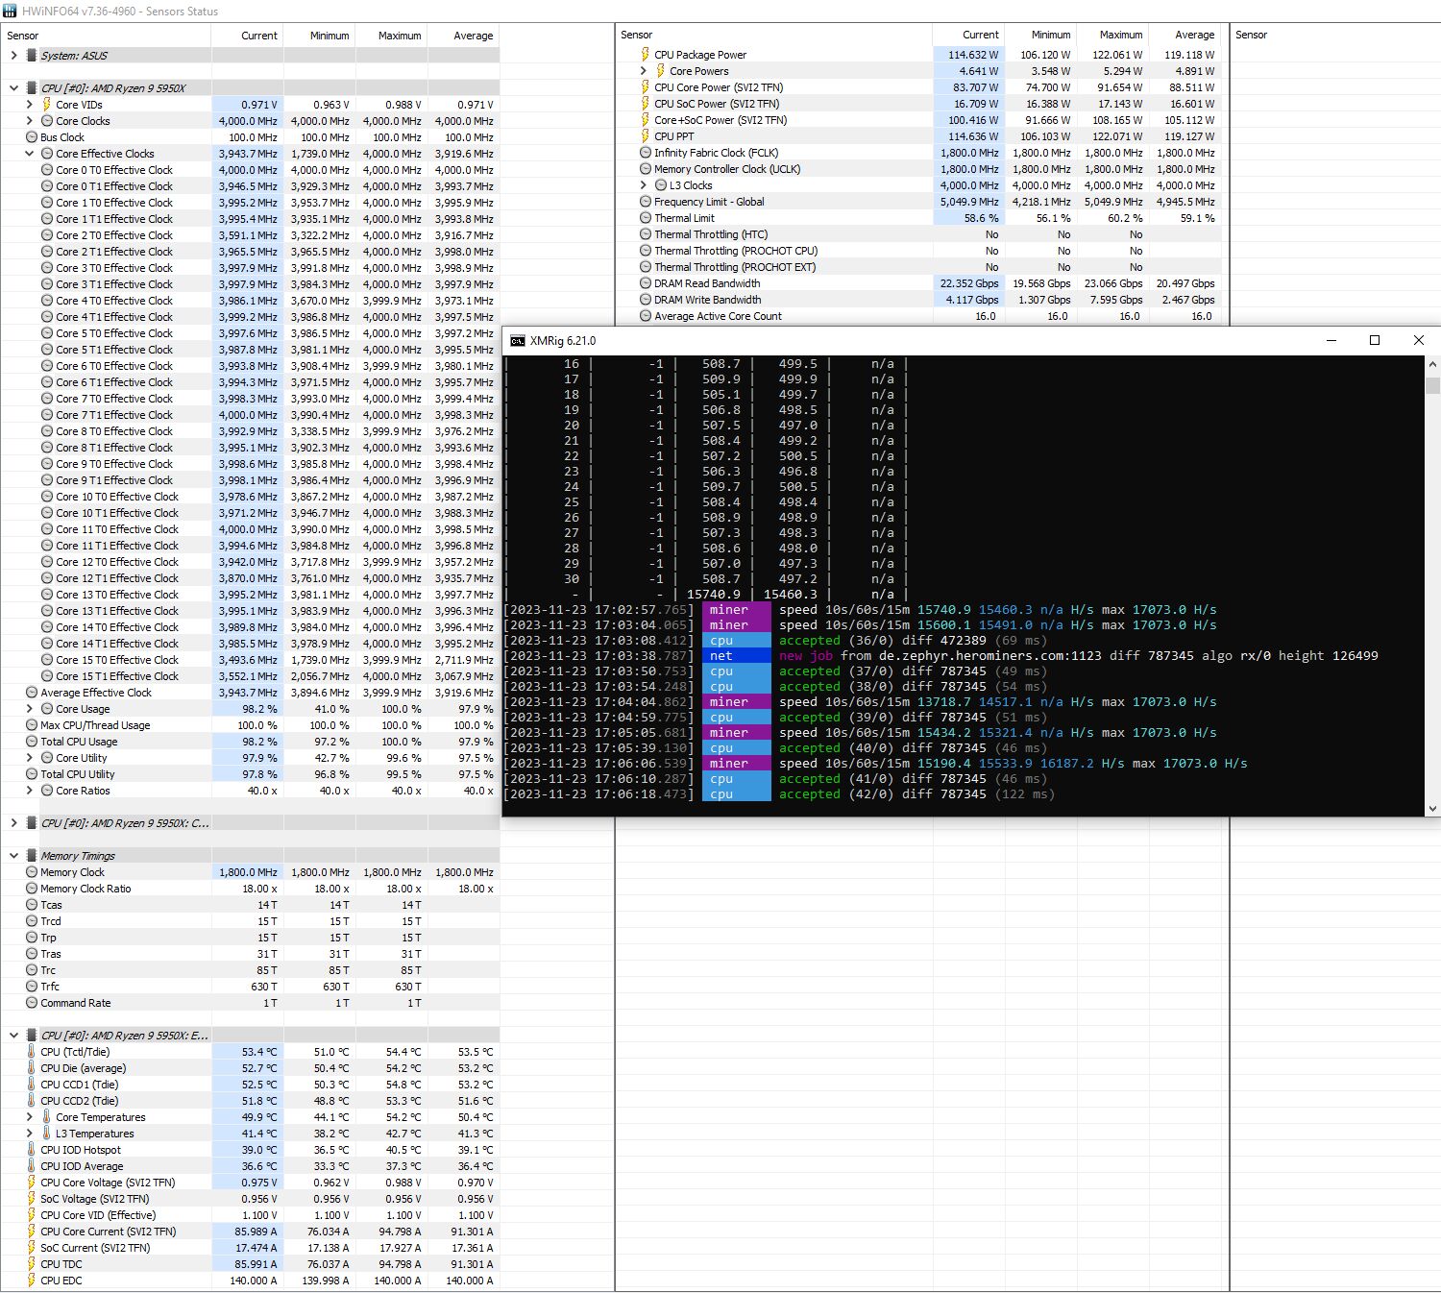Click the icon beside Total CPU Usage

tap(32, 742)
